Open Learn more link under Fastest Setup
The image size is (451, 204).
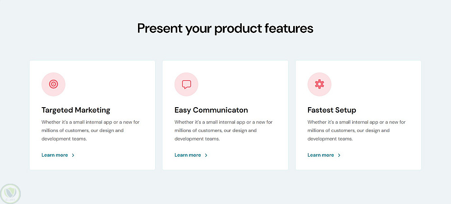click(x=321, y=155)
